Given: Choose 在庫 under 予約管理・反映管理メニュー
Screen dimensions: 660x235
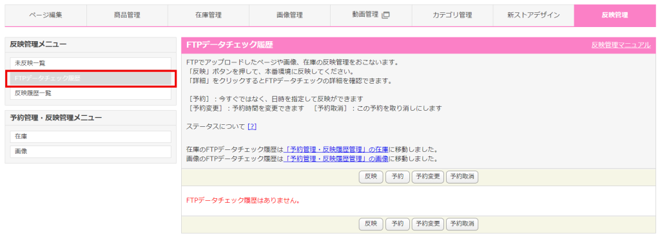Looking at the screenshot, I should coord(90,136).
